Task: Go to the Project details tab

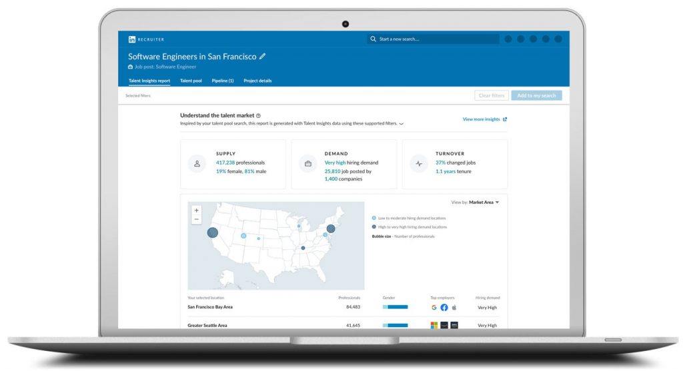Action: 257,81
